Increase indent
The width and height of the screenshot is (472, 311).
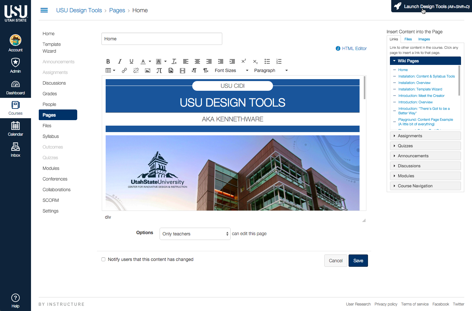pos(232,61)
